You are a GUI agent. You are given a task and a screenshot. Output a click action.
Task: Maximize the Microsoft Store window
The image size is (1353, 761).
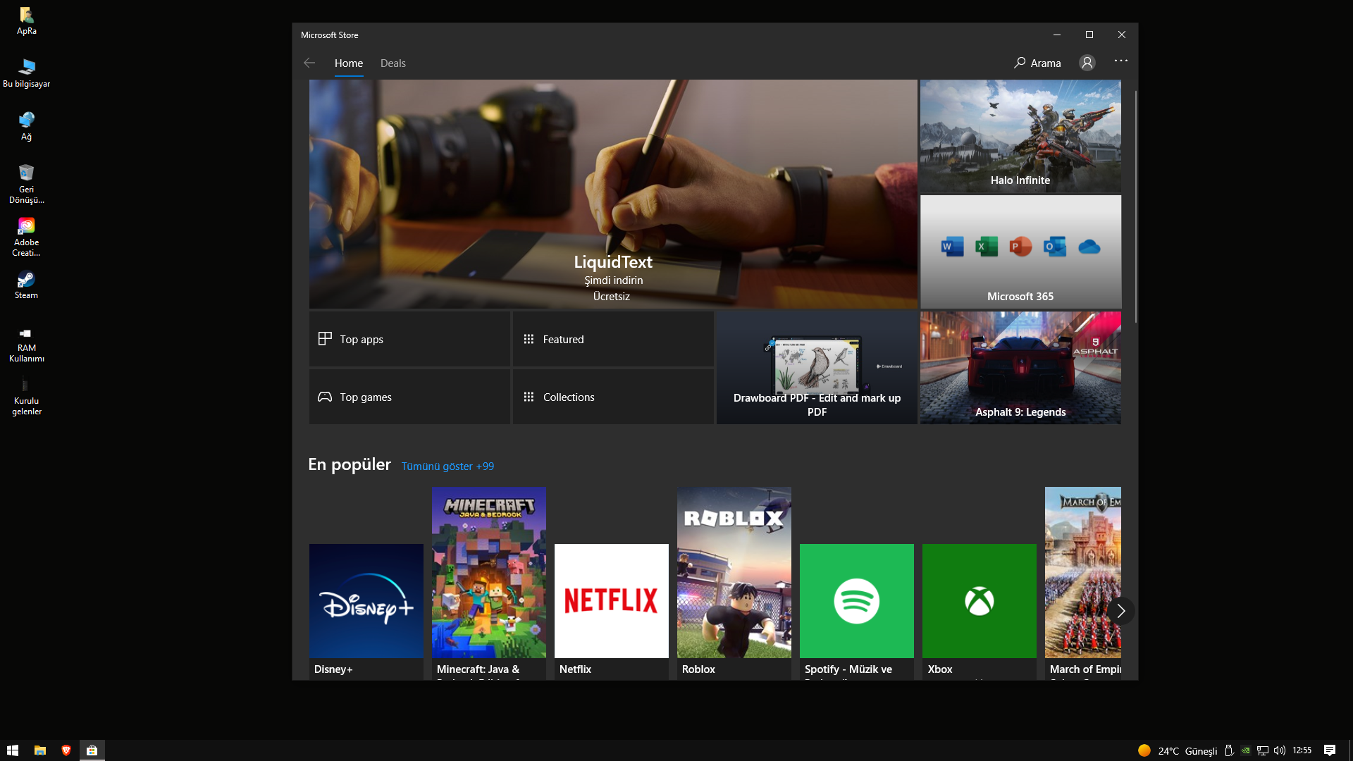pyautogui.click(x=1089, y=35)
